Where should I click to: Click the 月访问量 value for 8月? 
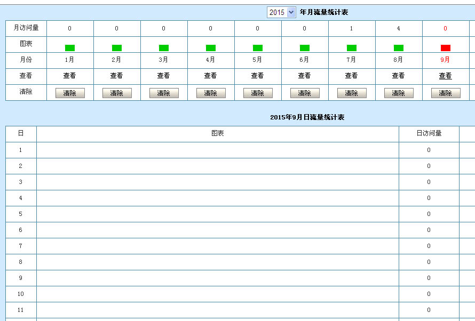pos(399,28)
